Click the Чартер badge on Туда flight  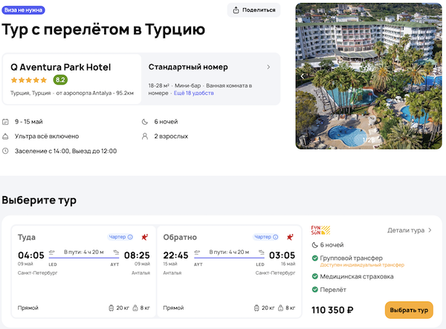pyautogui.click(x=120, y=237)
